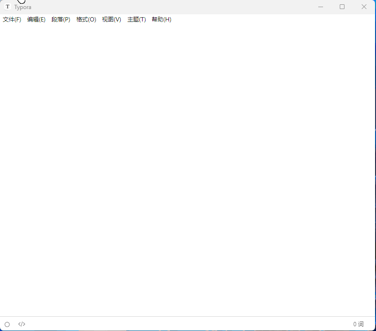Open the 视图(V) menu
Viewport: 376px width, 331px height.
click(112, 20)
